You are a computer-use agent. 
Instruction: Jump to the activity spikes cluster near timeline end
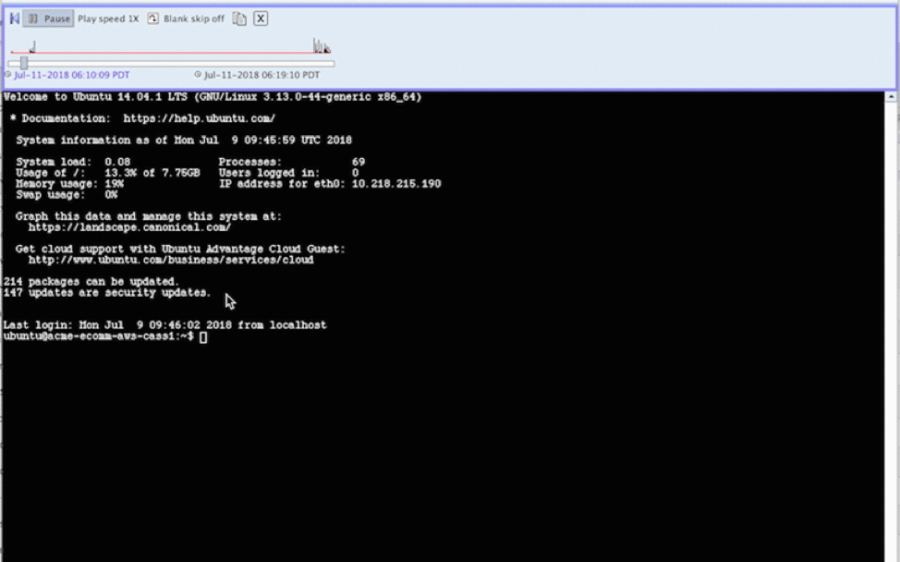[320, 46]
